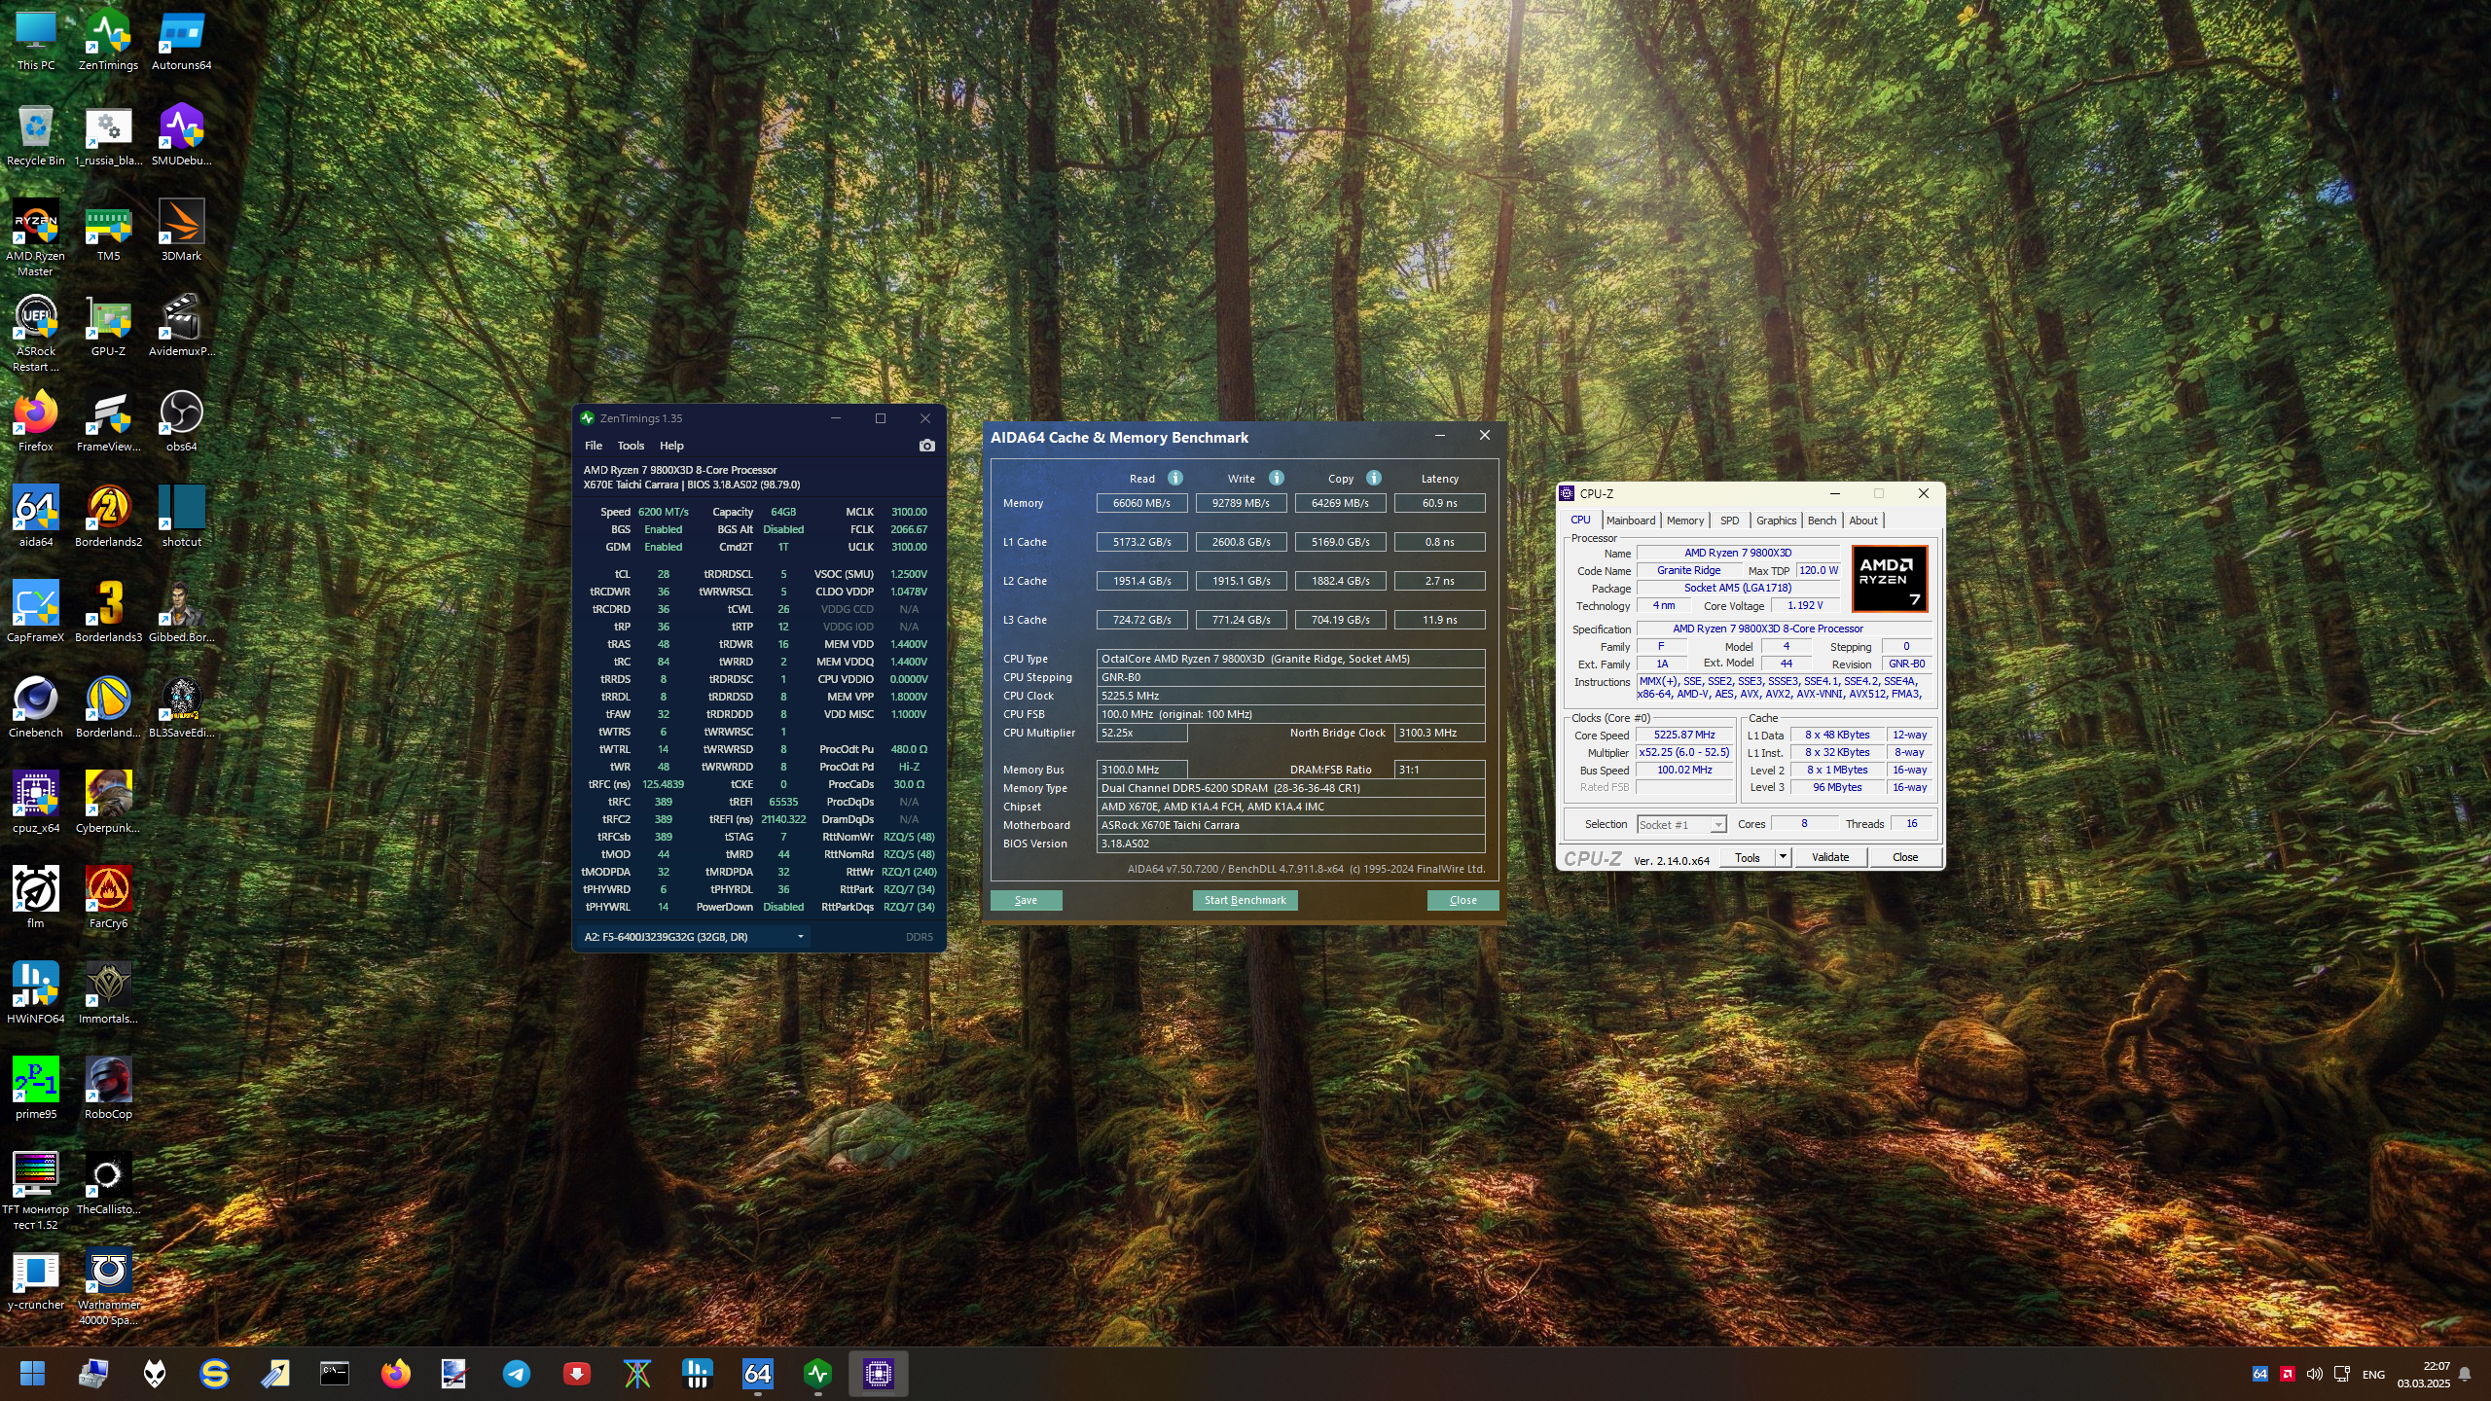Click the Start Benchmark button
This screenshot has width=2491, height=1401.
[x=1245, y=900]
